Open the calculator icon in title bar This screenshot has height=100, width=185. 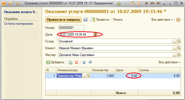click(132, 3)
